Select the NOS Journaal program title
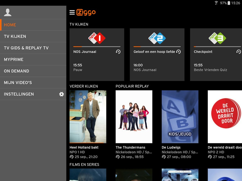Viewport: 242px width, 181px height. tap(85, 52)
